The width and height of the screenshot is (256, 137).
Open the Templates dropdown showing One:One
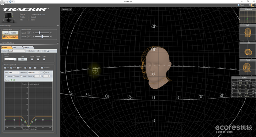(x=34, y=72)
